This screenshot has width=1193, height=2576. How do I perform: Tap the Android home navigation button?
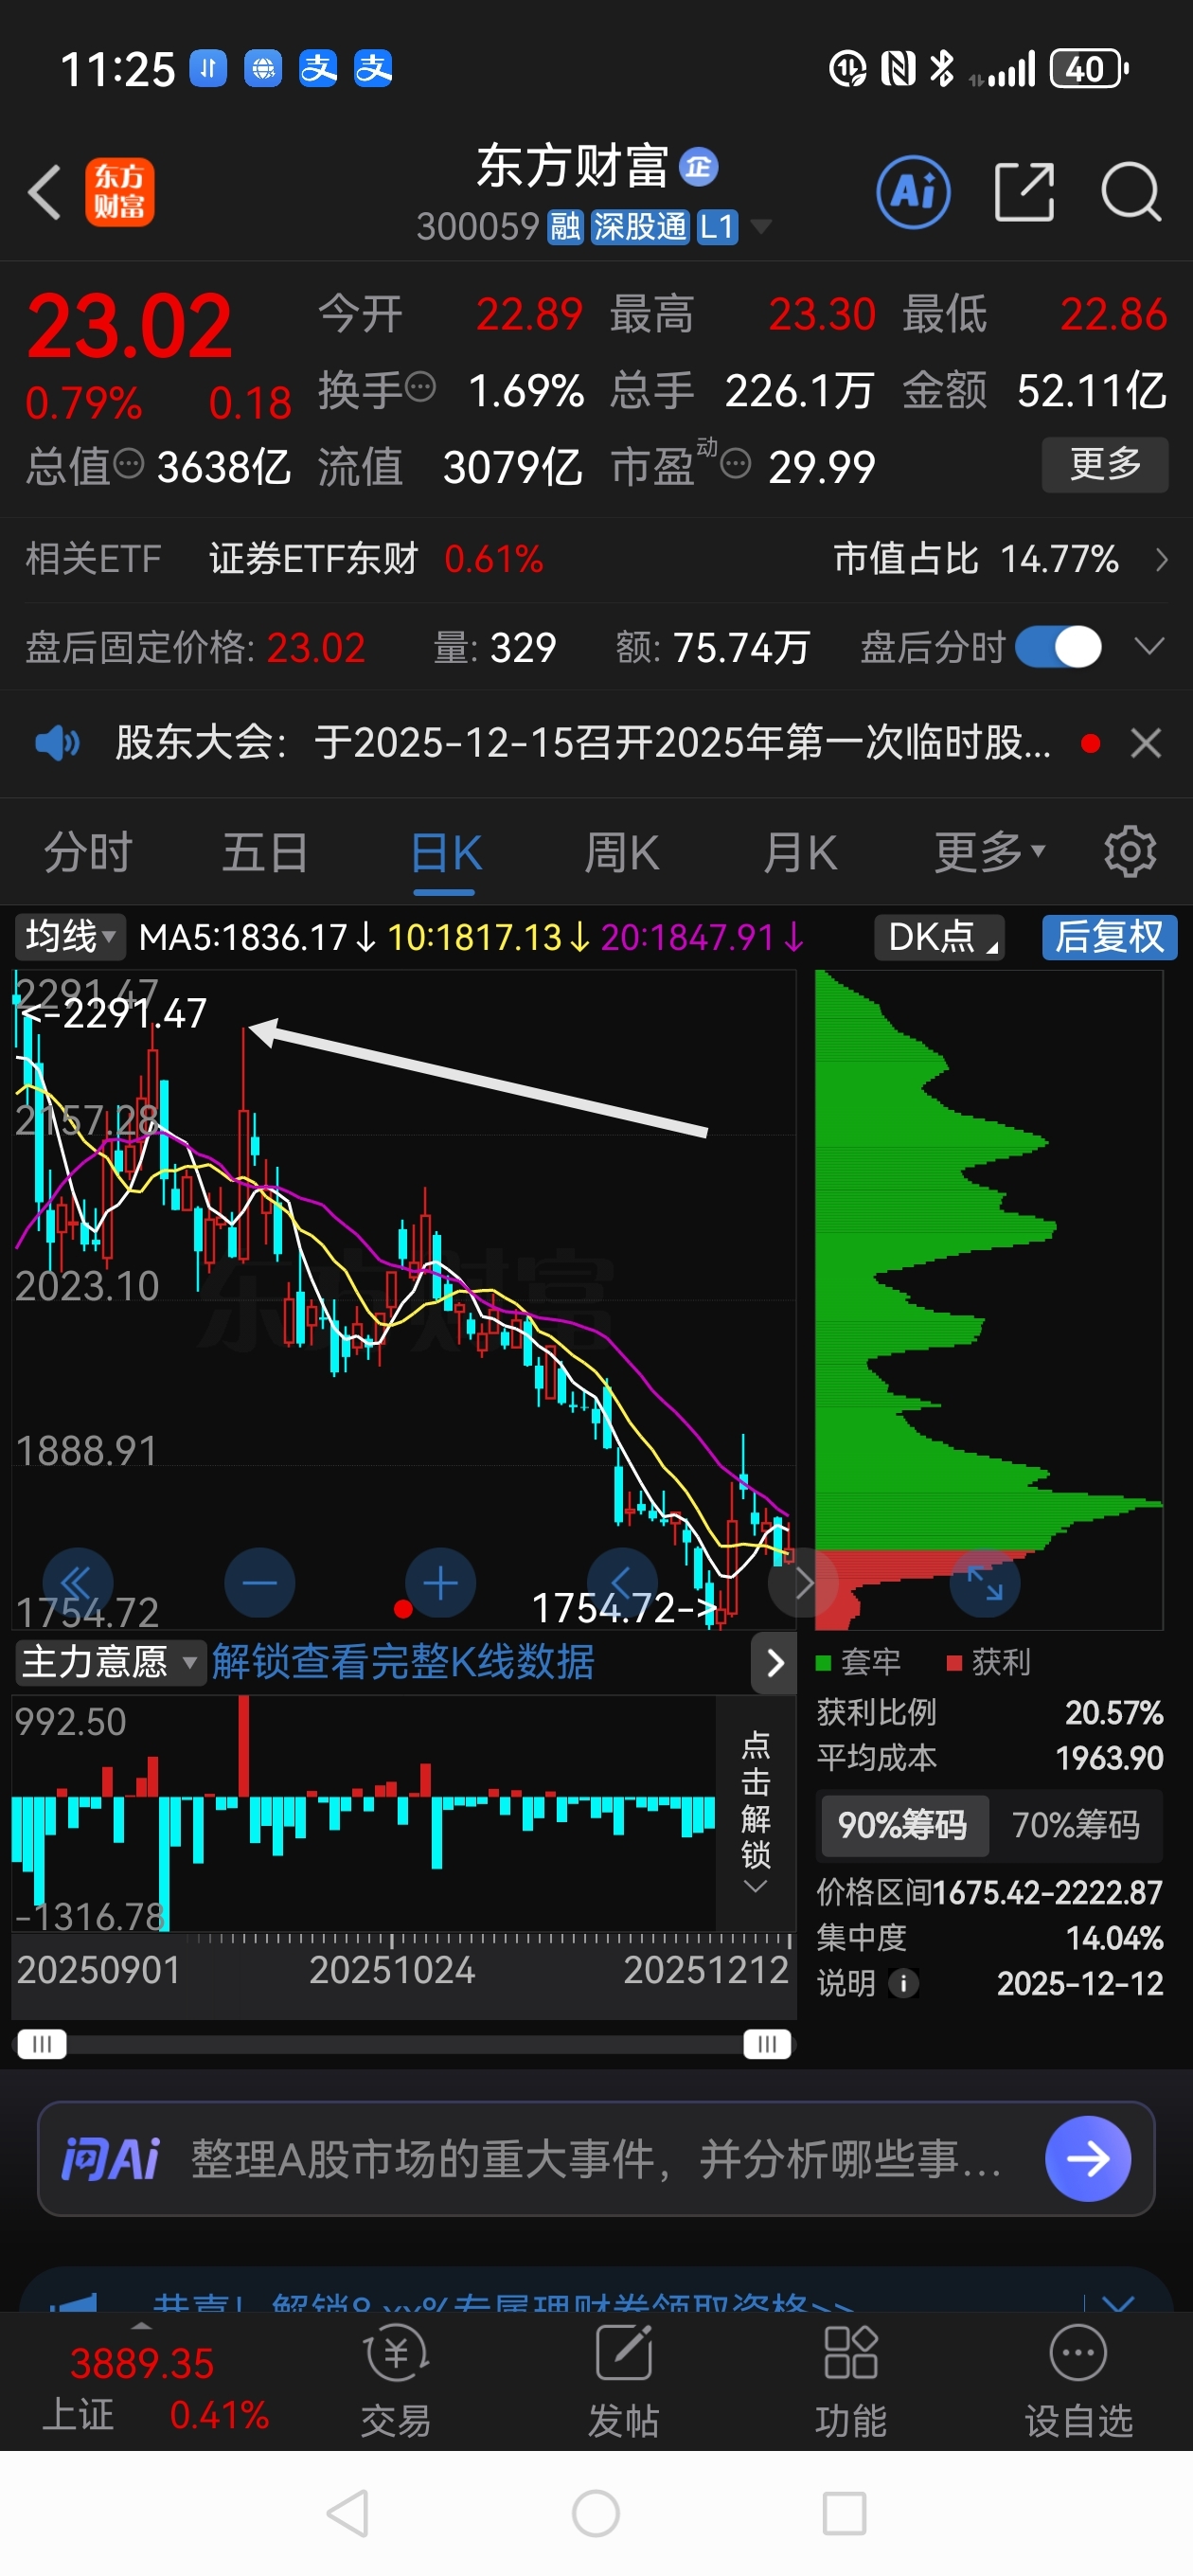[x=596, y=2513]
